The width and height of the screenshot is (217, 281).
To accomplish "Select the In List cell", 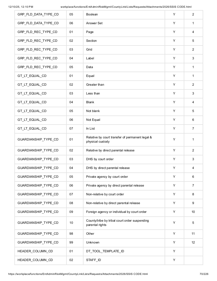I will [124, 129].
